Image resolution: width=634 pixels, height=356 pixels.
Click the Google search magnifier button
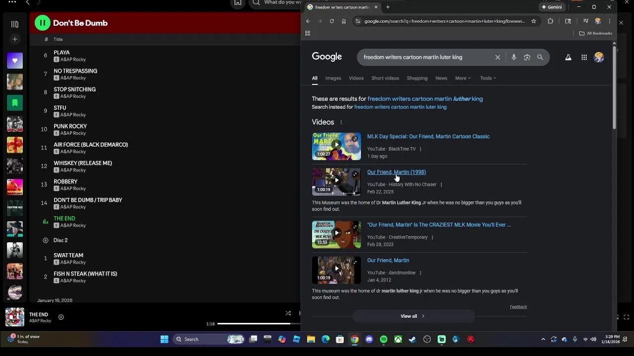pos(540,57)
